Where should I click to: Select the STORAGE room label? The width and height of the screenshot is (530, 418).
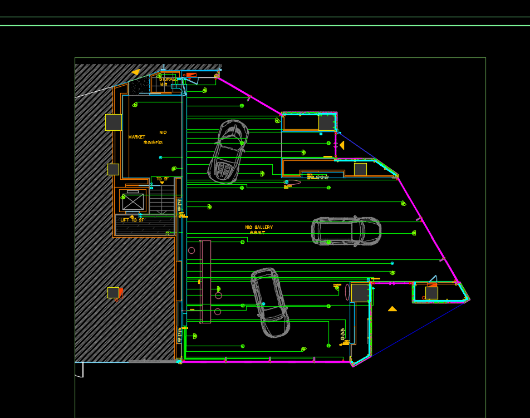(x=168, y=80)
